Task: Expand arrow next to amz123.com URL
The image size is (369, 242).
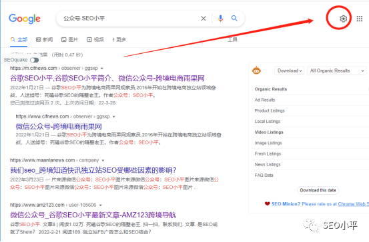Action: 101,205
